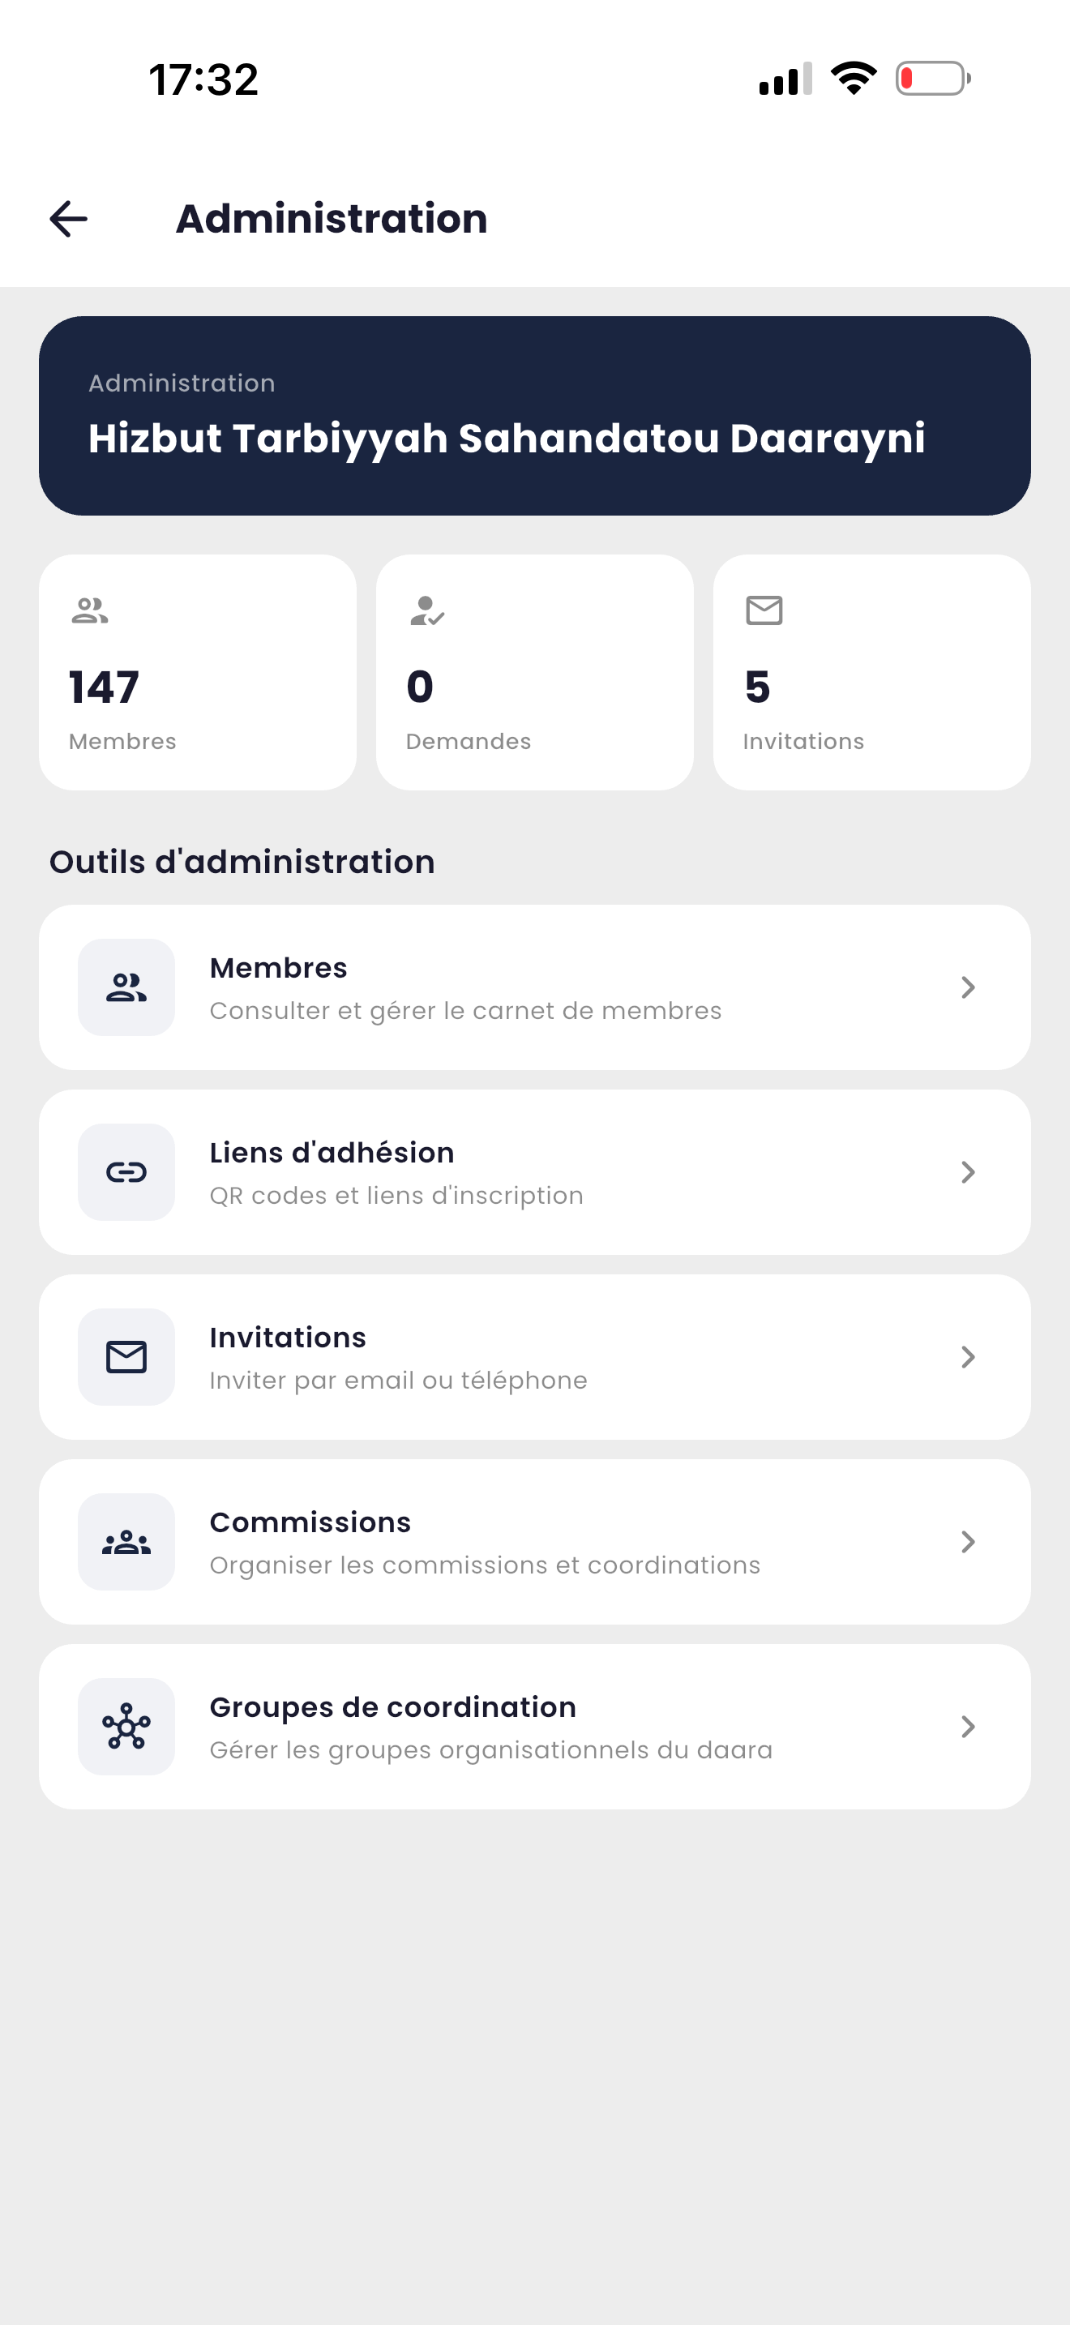Click the Hizbut Tarbiyyah Sahandatou Daarayni banner
This screenshot has height=2325, width=1070.
point(535,416)
